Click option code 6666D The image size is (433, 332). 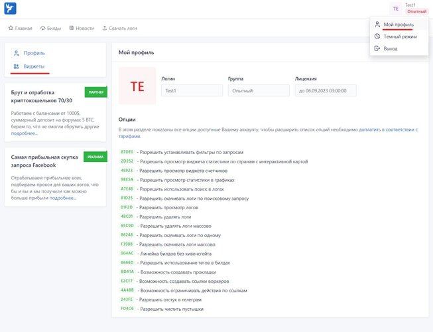tap(127, 263)
